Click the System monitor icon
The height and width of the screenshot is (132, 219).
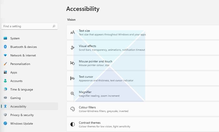5,39
